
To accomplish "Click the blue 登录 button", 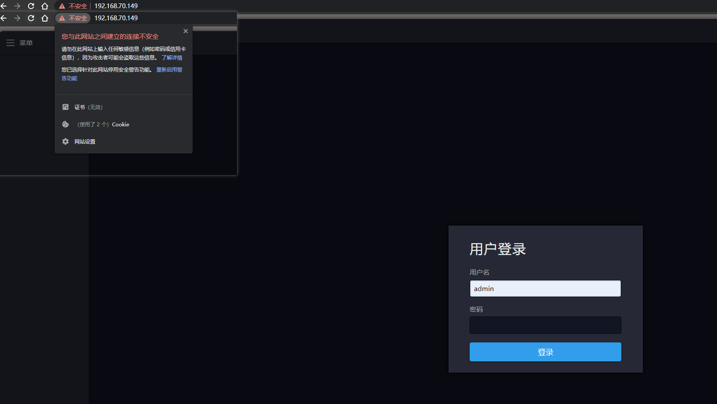I will tap(546, 352).
